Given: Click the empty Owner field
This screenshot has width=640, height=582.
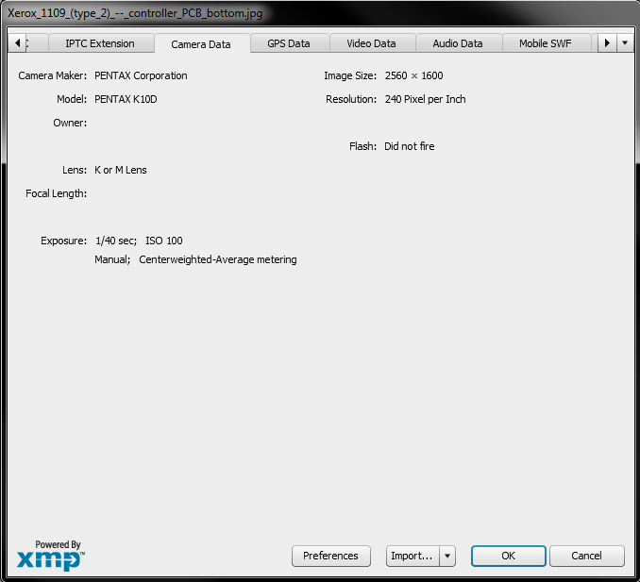Looking at the screenshot, I should 189,123.
